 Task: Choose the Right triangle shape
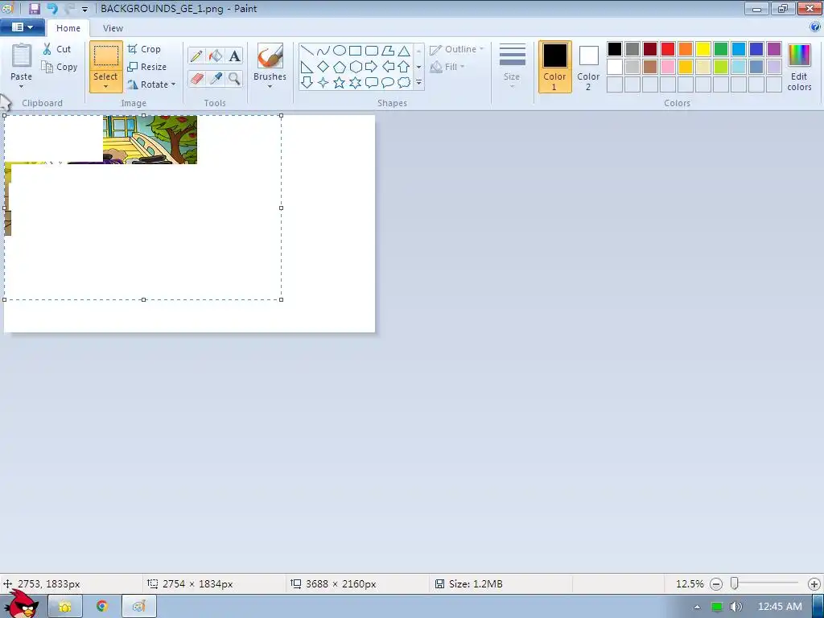tap(307, 67)
